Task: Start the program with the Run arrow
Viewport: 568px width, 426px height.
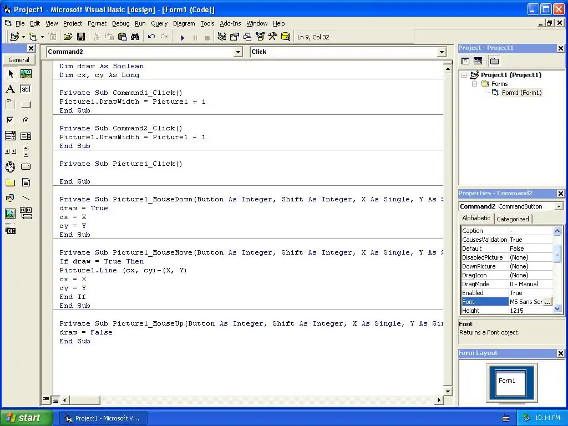Action: (182, 37)
